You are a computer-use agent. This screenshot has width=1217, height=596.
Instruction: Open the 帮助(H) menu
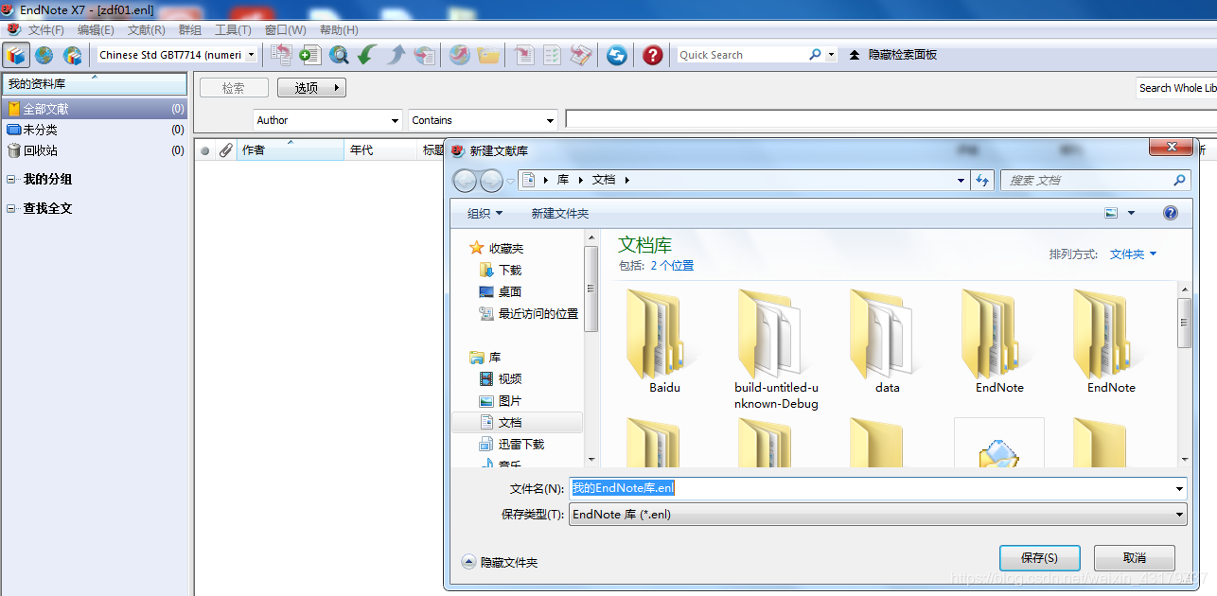tap(339, 30)
